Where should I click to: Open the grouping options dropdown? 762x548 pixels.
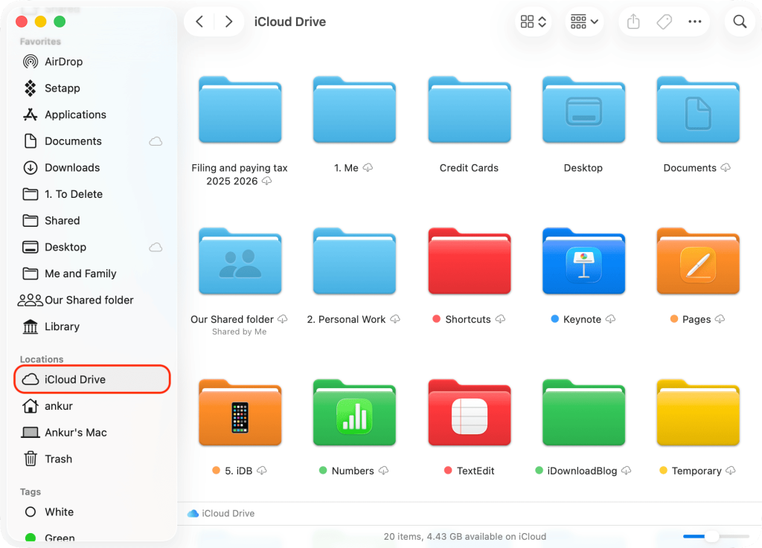(x=584, y=22)
